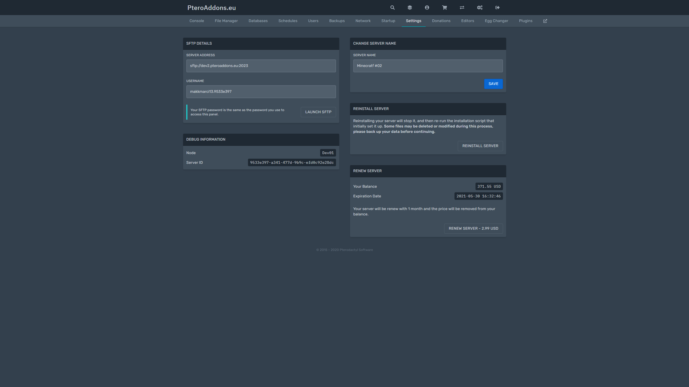Click the sign out icon
689x387 pixels.
(498, 8)
